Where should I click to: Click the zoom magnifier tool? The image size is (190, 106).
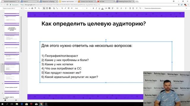(x=39, y=8)
